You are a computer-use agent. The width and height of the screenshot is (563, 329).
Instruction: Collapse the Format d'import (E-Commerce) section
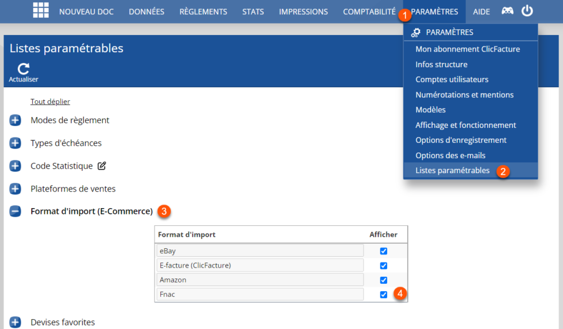point(16,211)
